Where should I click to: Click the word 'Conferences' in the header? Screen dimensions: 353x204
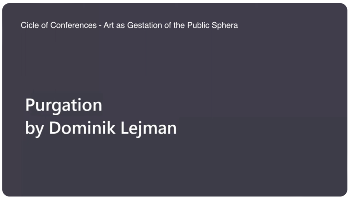[x=73, y=25]
